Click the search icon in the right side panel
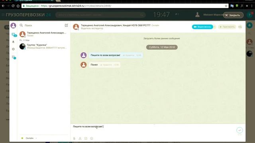The width and height of the screenshot is (255, 143). coord(249,33)
